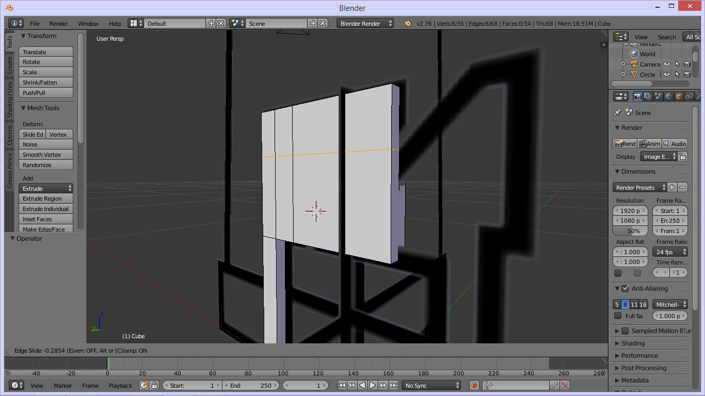
Task: Jump to the previous keyframe
Action: tap(352, 385)
